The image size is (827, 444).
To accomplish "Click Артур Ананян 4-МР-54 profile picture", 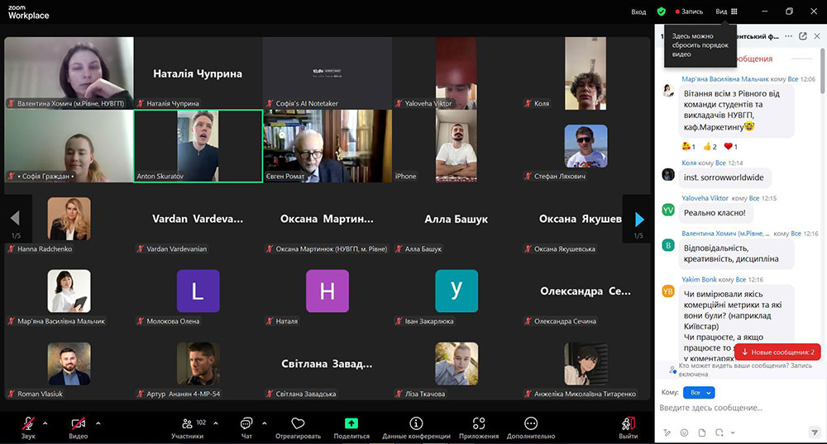I will (198, 363).
